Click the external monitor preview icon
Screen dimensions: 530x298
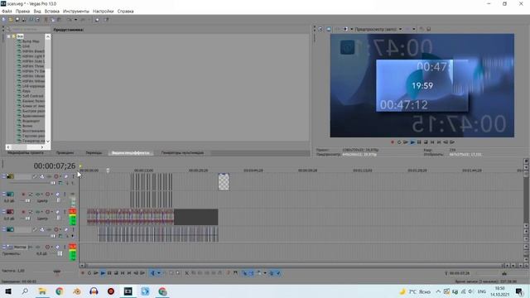[329, 30]
